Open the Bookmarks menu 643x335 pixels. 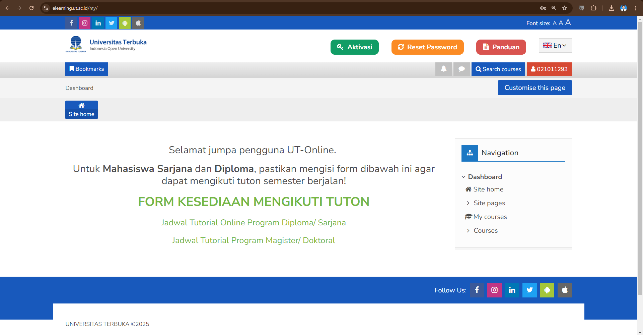(x=87, y=69)
